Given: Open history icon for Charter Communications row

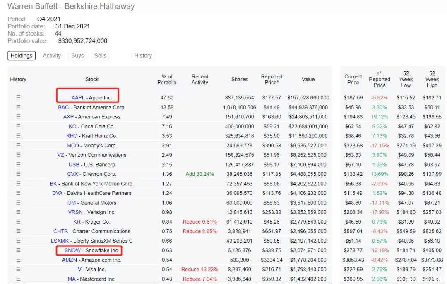Looking at the screenshot, I should click(x=18, y=231).
